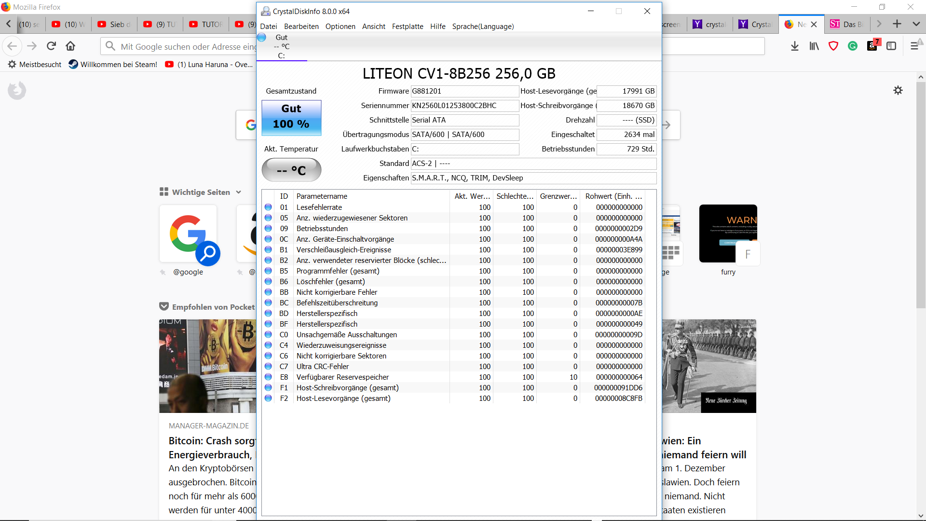The image size is (926, 521).
Task: Reload the Firefox page
Action: click(51, 46)
